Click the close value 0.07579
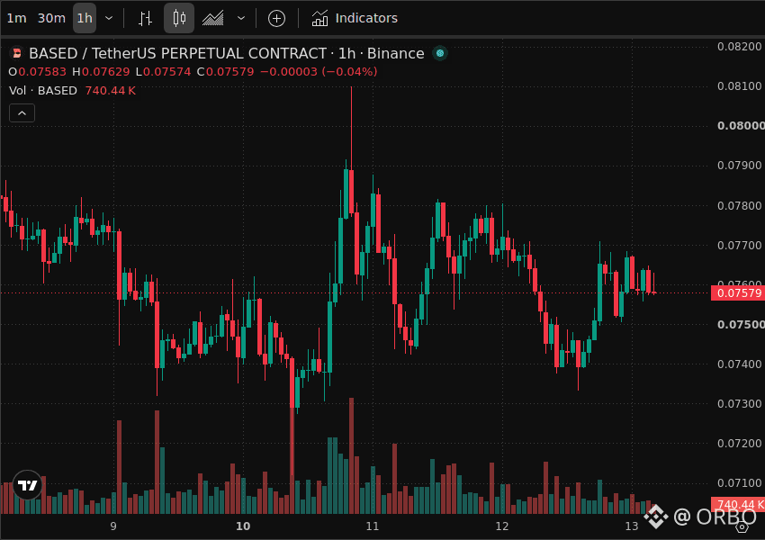The width and height of the screenshot is (765, 540). pyautogui.click(x=229, y=72)
